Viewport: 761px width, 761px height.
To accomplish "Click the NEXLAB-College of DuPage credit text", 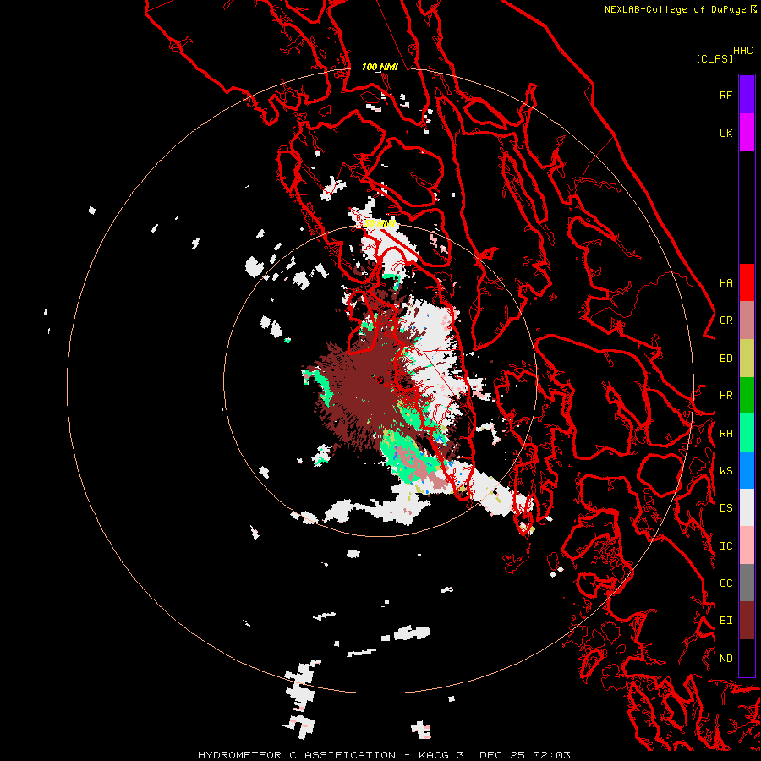I will tap(675, 9).
